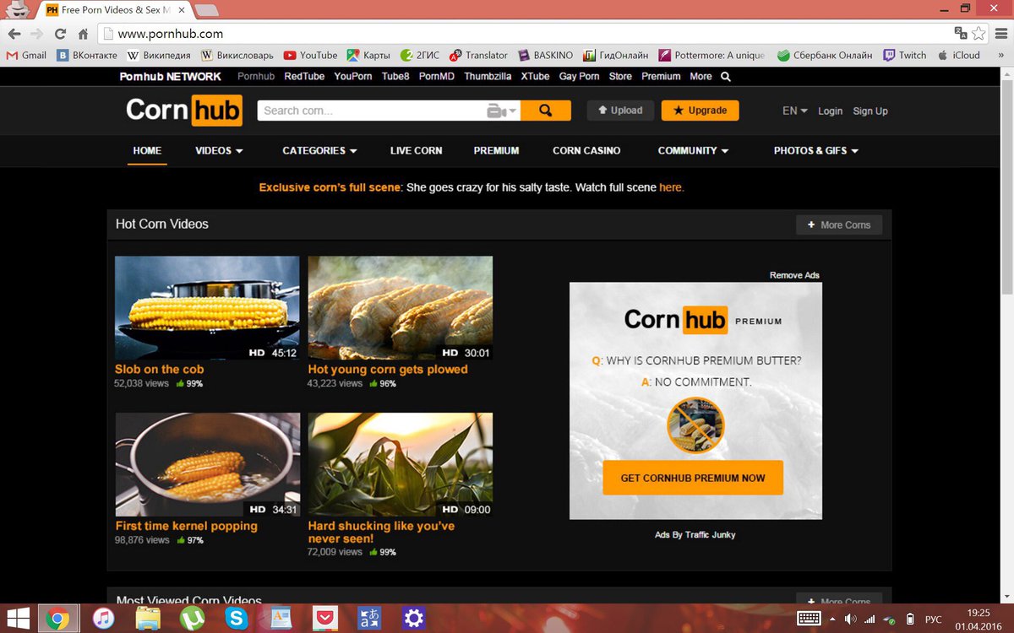Open Сбербанк Онлайн bookmark
This screenshot has height=633, width=1014.
tap(824, 55)
